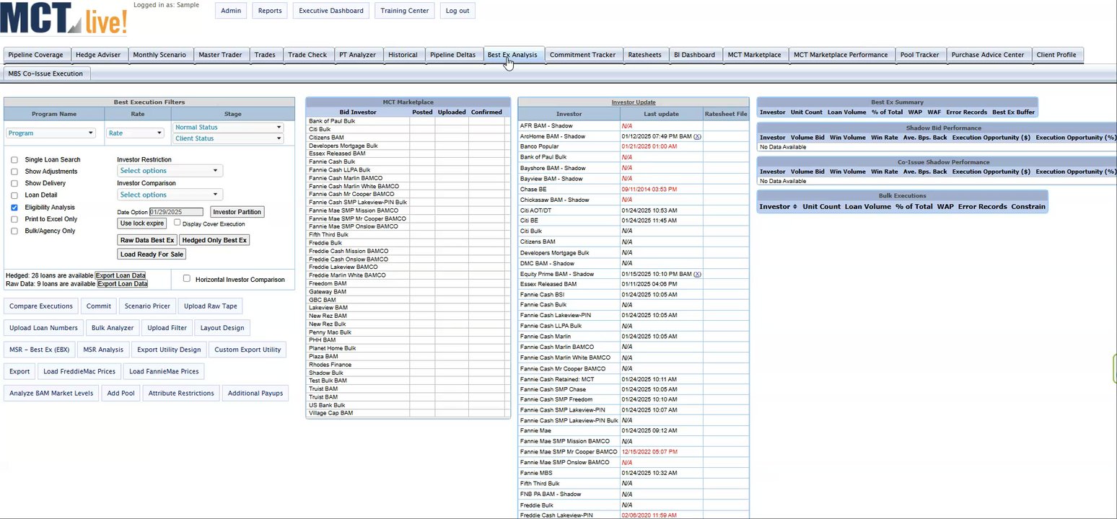Run Hedged Only Best Ex
The height and width of the screenshot is (519, 1117).
(214, 240)
